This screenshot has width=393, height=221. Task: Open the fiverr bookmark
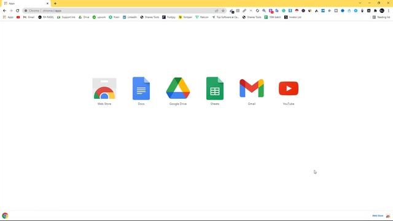114,17
